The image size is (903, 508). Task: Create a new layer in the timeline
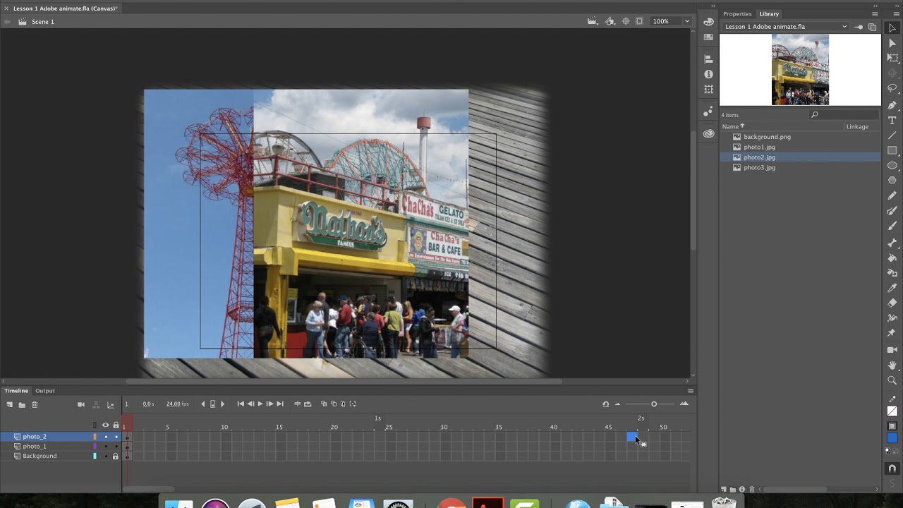(x=10, y=404)
